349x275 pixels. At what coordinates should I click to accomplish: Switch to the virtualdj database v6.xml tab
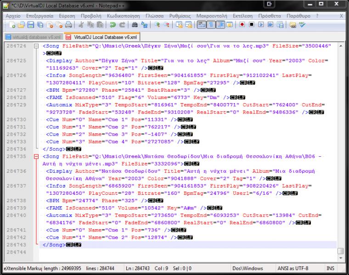(34, 37)
